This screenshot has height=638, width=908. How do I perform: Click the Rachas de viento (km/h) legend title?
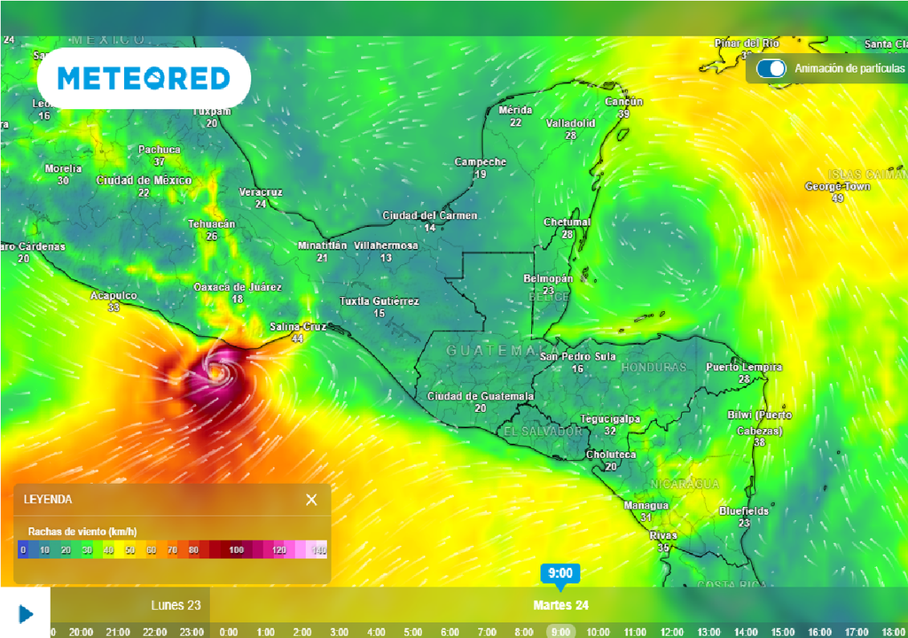(x=82, y=532)
